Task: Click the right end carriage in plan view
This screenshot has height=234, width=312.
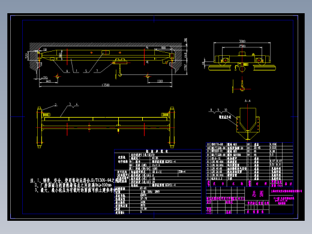Action: click(x=172, y=127)
